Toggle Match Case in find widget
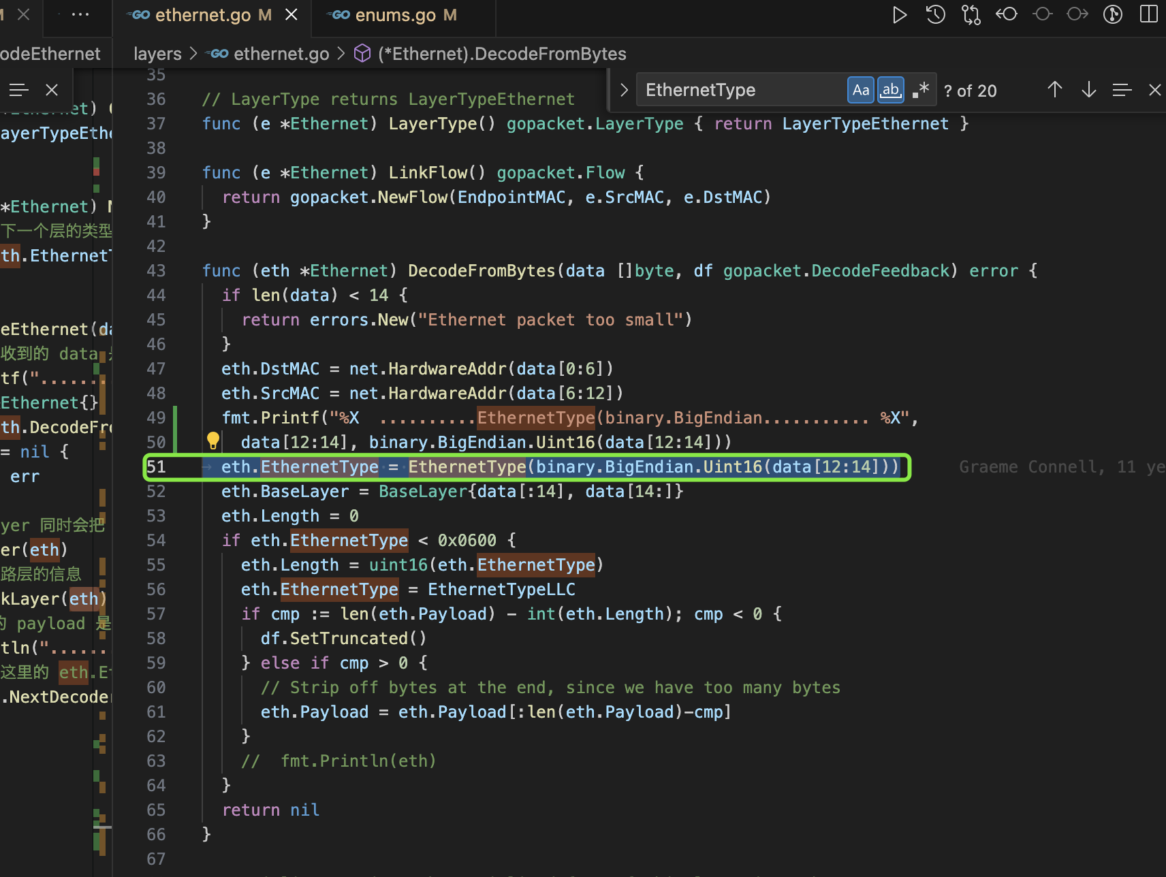 pyautogui.click(x=861, y=90)
